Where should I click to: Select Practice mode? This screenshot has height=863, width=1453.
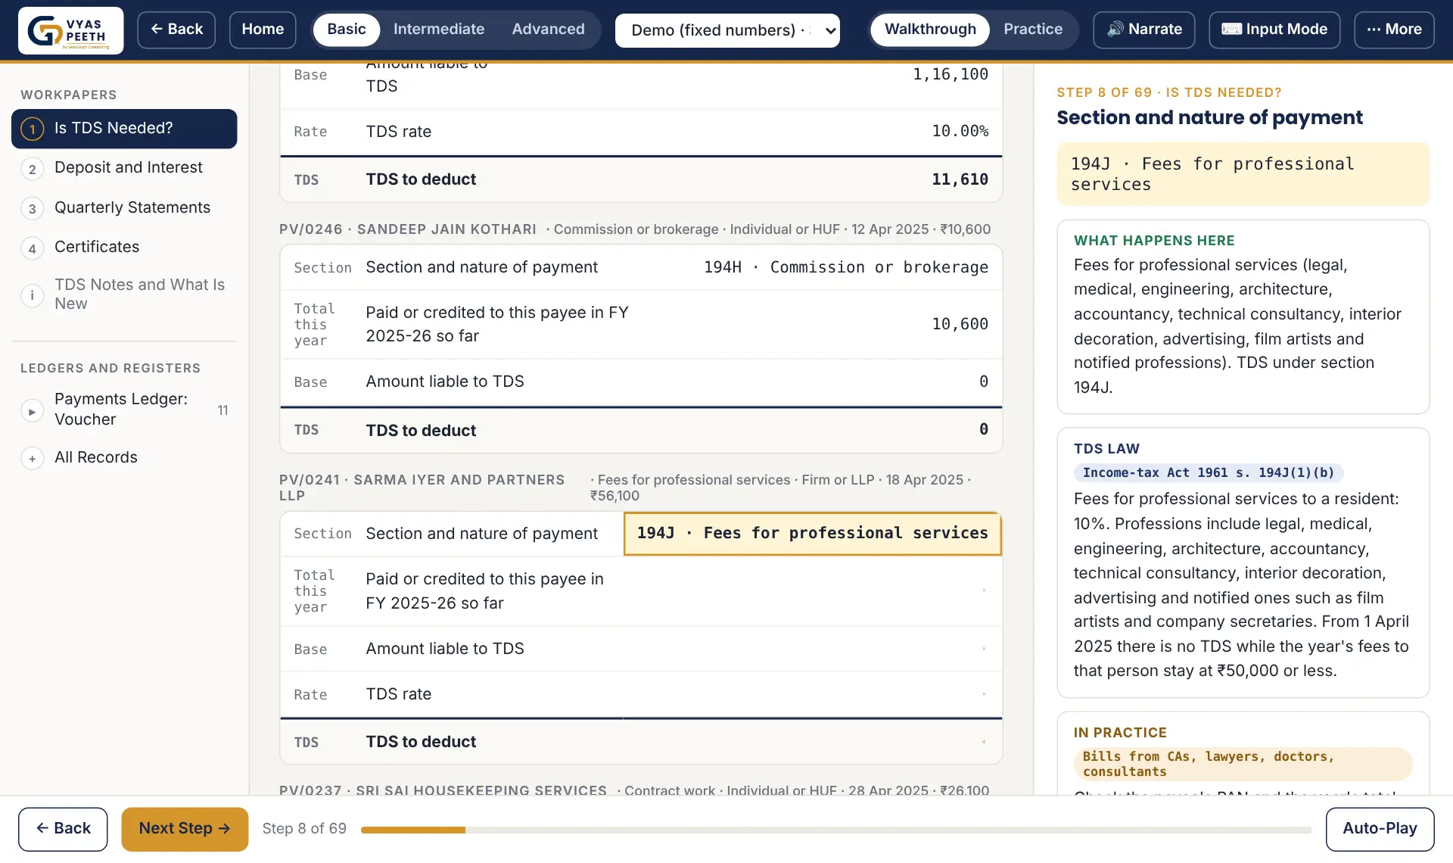[1033, 30]
